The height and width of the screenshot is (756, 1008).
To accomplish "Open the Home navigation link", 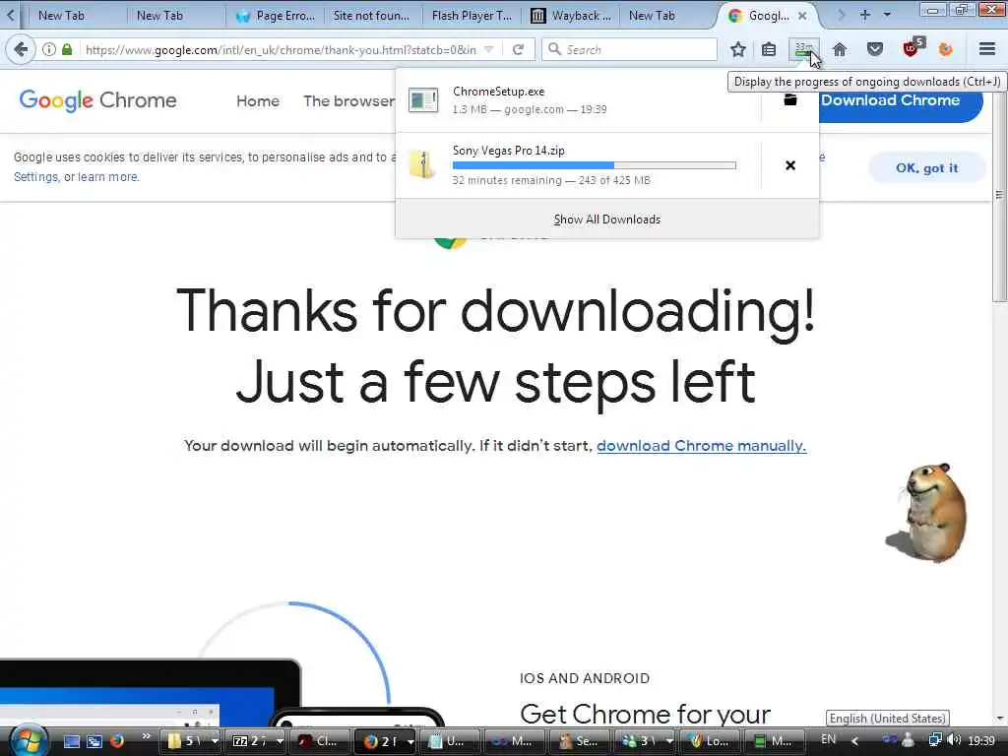I will click(x=258, y=101).
